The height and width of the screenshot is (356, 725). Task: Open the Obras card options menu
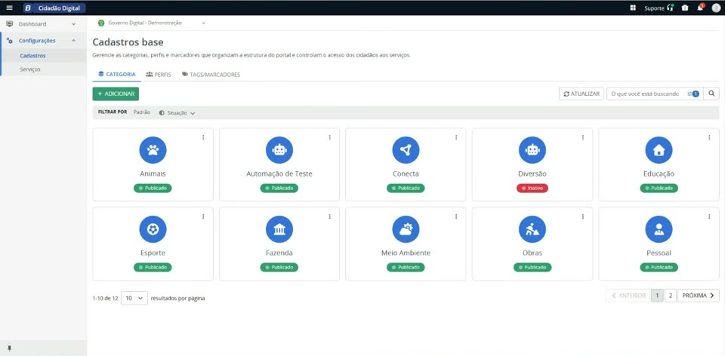582,216
